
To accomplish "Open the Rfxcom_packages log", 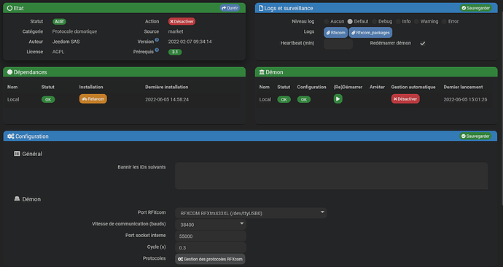I will (x=370, y=33).
